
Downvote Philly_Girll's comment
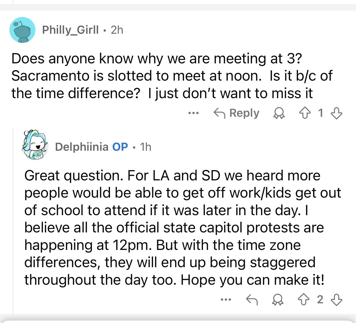336,113
